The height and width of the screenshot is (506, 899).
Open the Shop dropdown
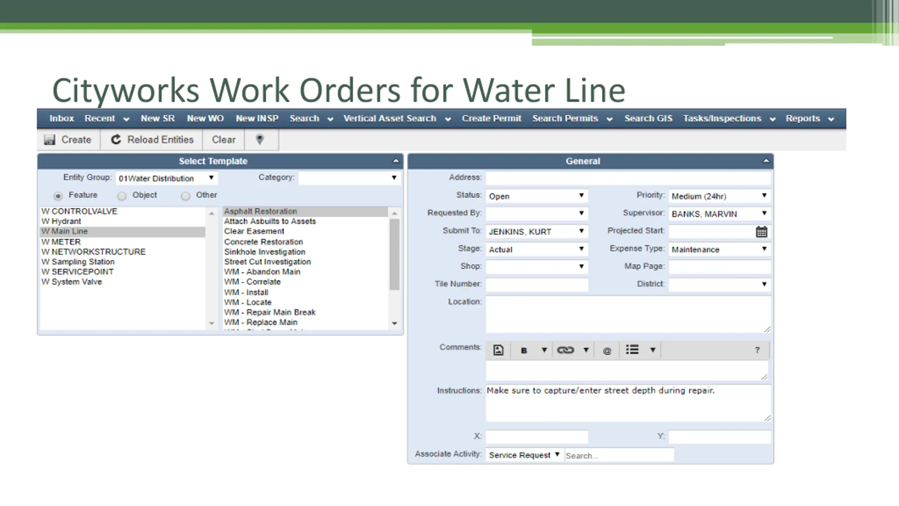pyautogui.click(x=537, y=267)
